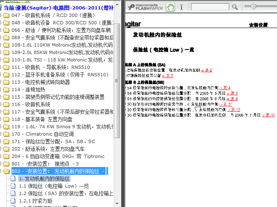Viewport: 277px width, 207px height.
Task: Follow the 页 11 link in document
Action: (x=226, y=104)
